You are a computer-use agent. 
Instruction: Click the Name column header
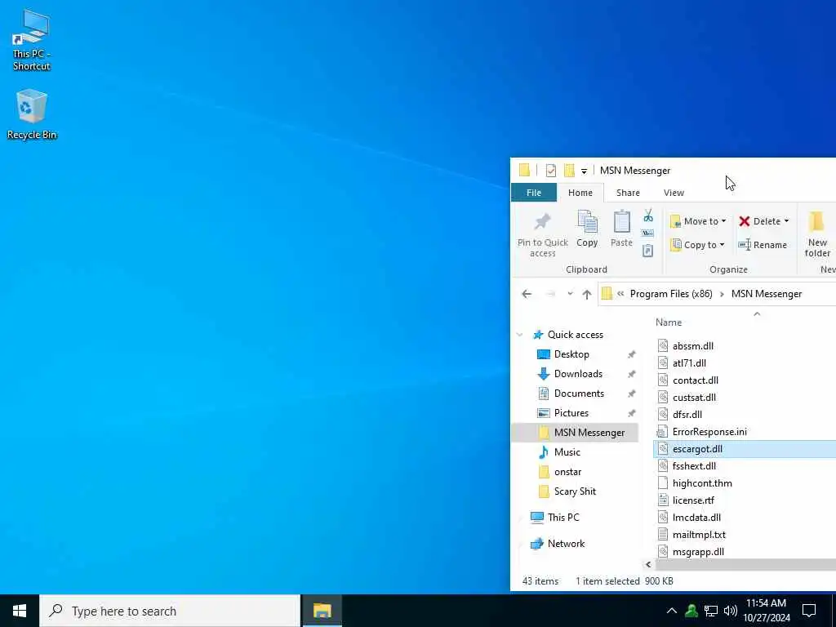[669, 322]
